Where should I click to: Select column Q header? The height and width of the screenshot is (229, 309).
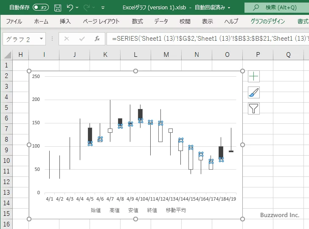tap(288, 55)
